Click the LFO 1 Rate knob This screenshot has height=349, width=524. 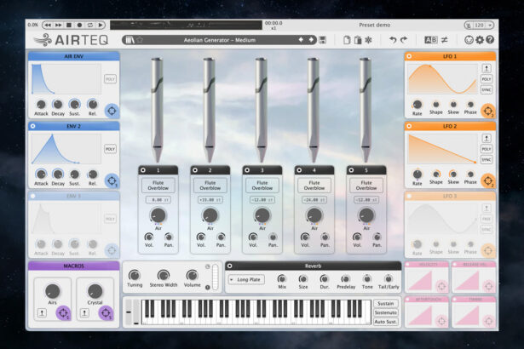point(417,105)
